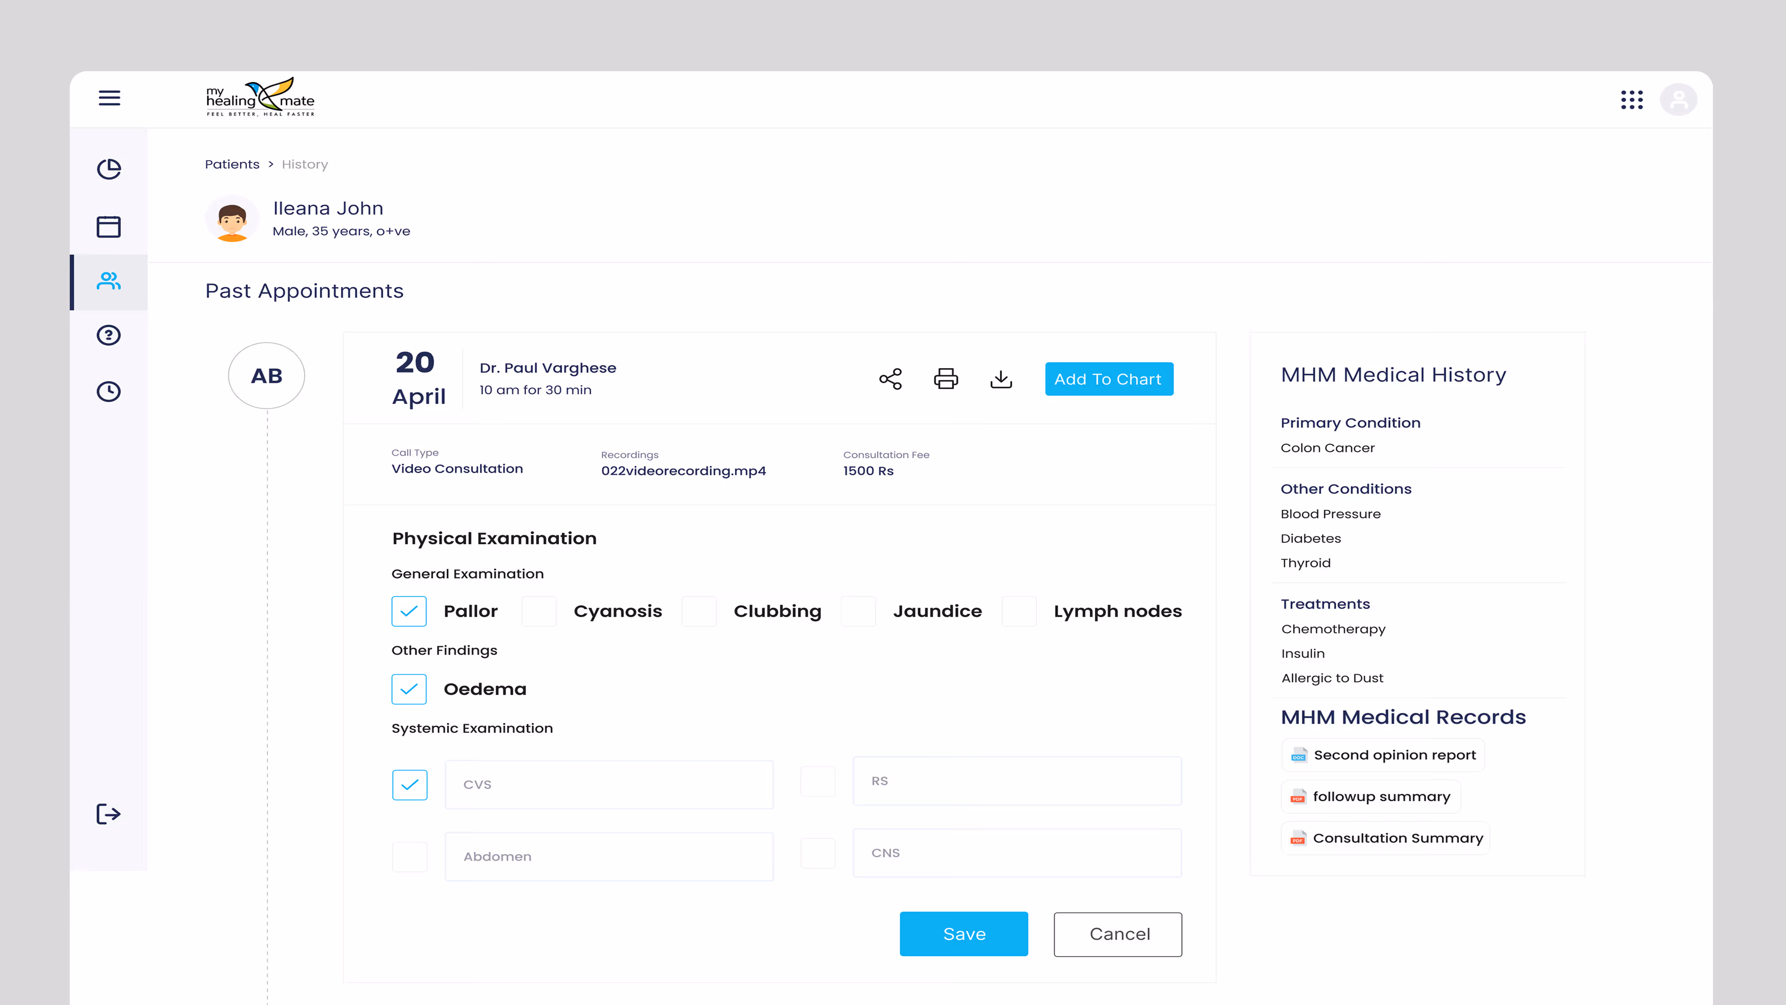Select the Patients sidebar menu item
1786x1005 pixels.
coord(109,281)
